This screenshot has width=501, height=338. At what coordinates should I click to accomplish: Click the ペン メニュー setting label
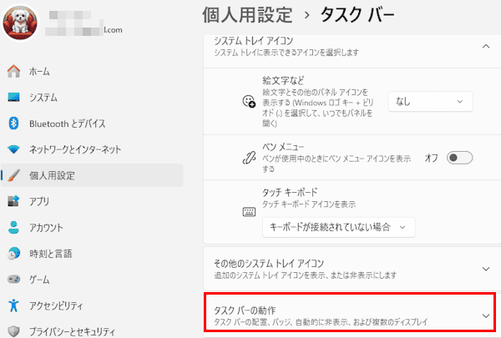pos(283,147)
